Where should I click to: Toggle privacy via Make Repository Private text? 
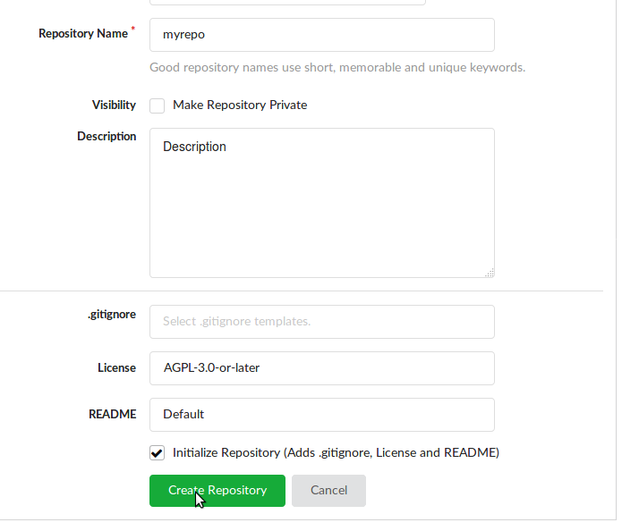point(240,105)
